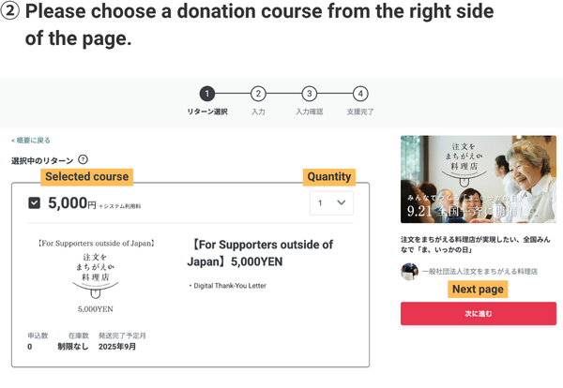The image size is (563, 388).
Task: Click the Digital Thank-You Letter bullet text
Action: click(x=228, y=286)
